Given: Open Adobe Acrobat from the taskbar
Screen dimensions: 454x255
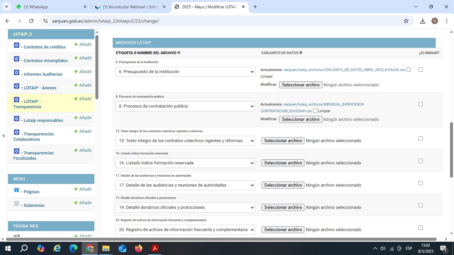Looking at the screenshot, I should click(x=155, y=248).
